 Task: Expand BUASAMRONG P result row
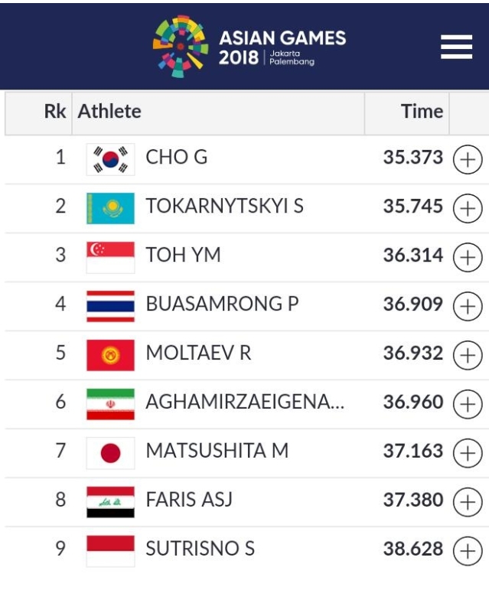(468, 306)
